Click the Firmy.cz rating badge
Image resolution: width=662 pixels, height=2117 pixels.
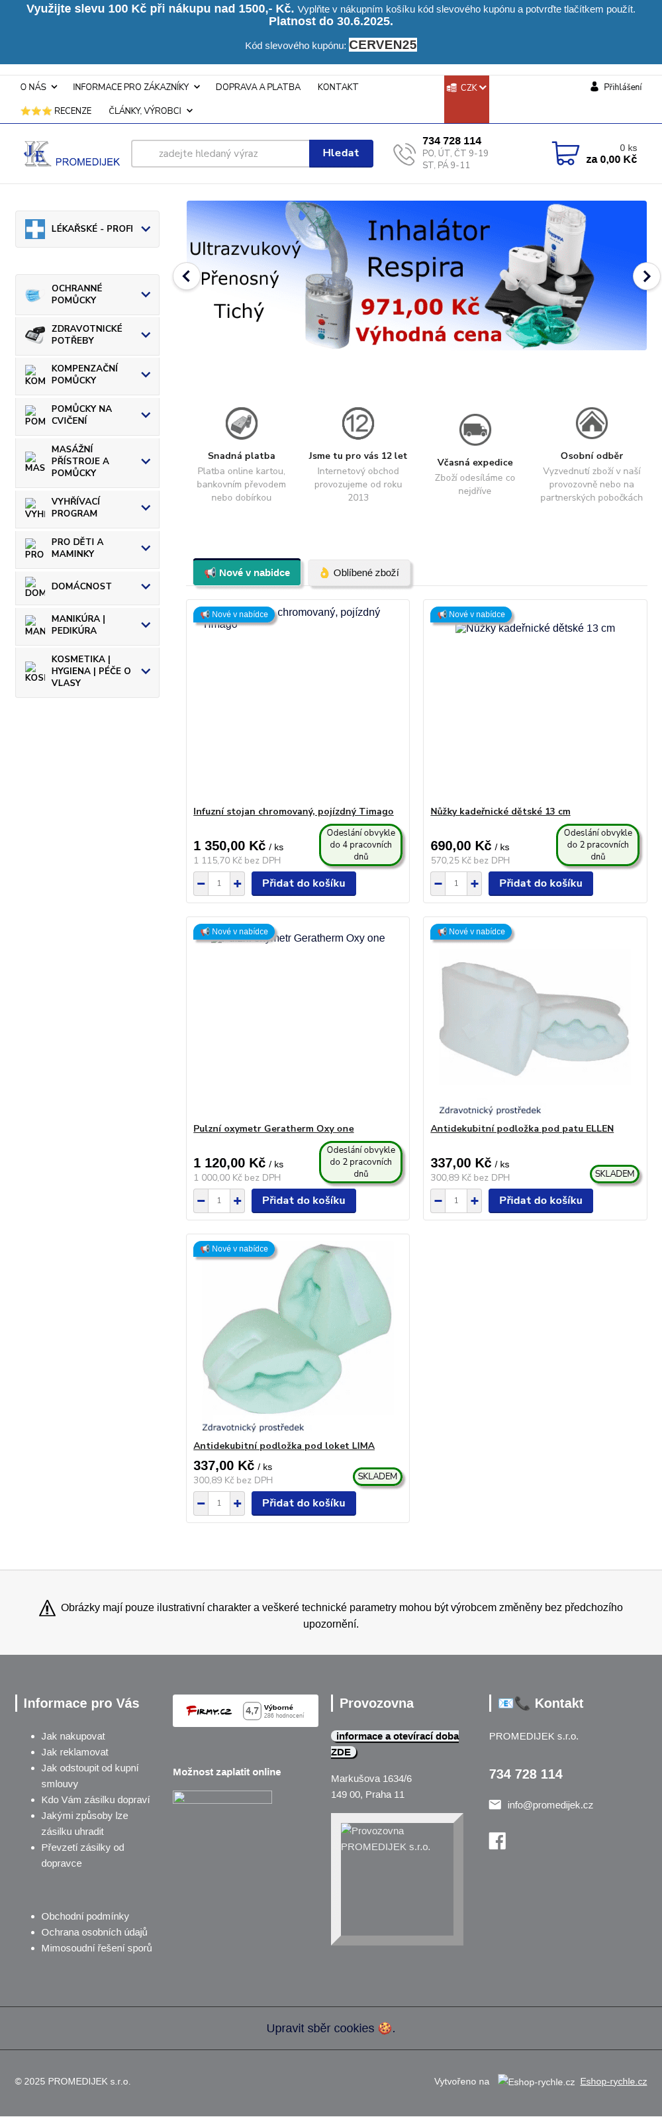(245, 1710)
